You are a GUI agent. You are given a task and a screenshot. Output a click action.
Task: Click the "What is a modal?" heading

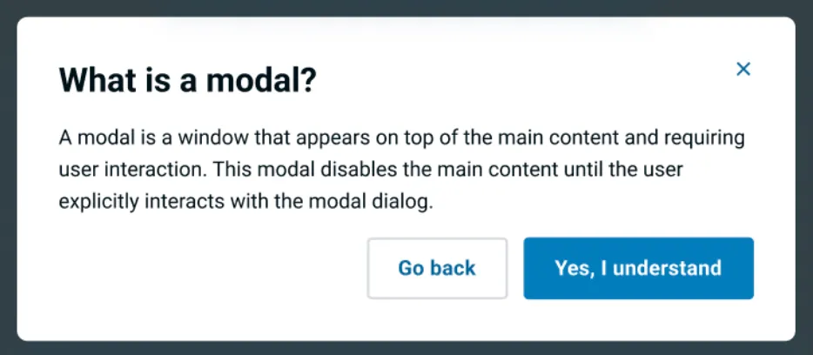[x=187, y=82]
